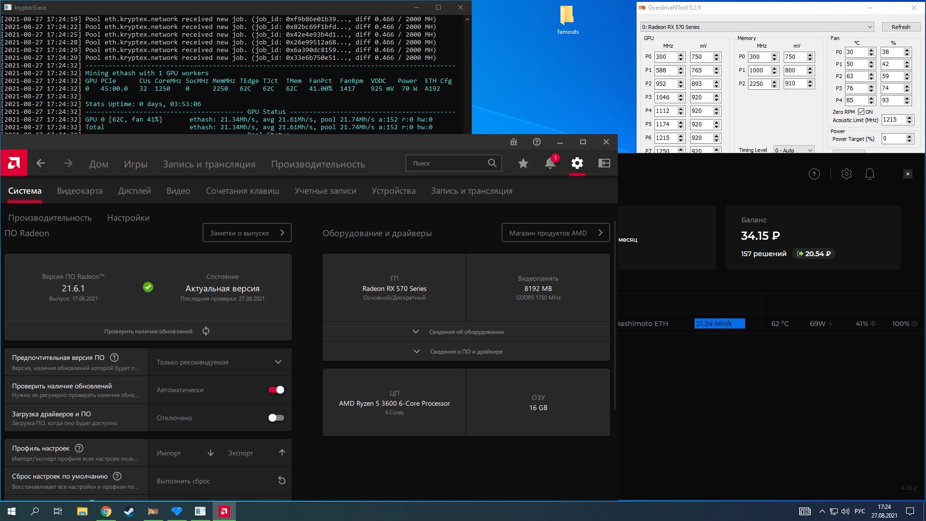Click the Импорт down arrow icon

[x=211, y=452]
